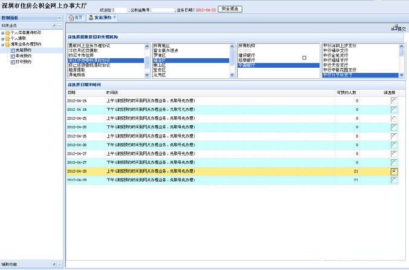Select radio button for 2012-04-24 上午 slot
This screenshot has width=409, height=270.
(x=394, y=100)
